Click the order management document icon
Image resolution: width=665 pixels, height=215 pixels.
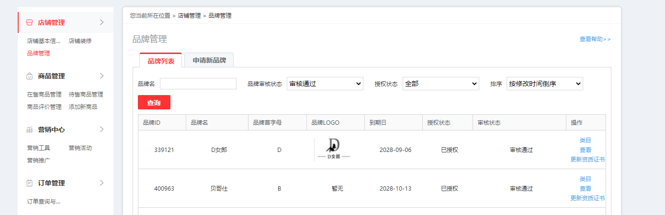[30, 183]
